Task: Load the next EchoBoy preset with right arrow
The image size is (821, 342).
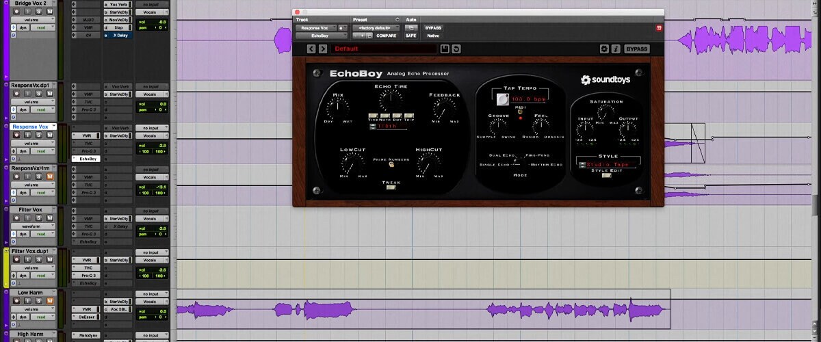Action: 323,49
